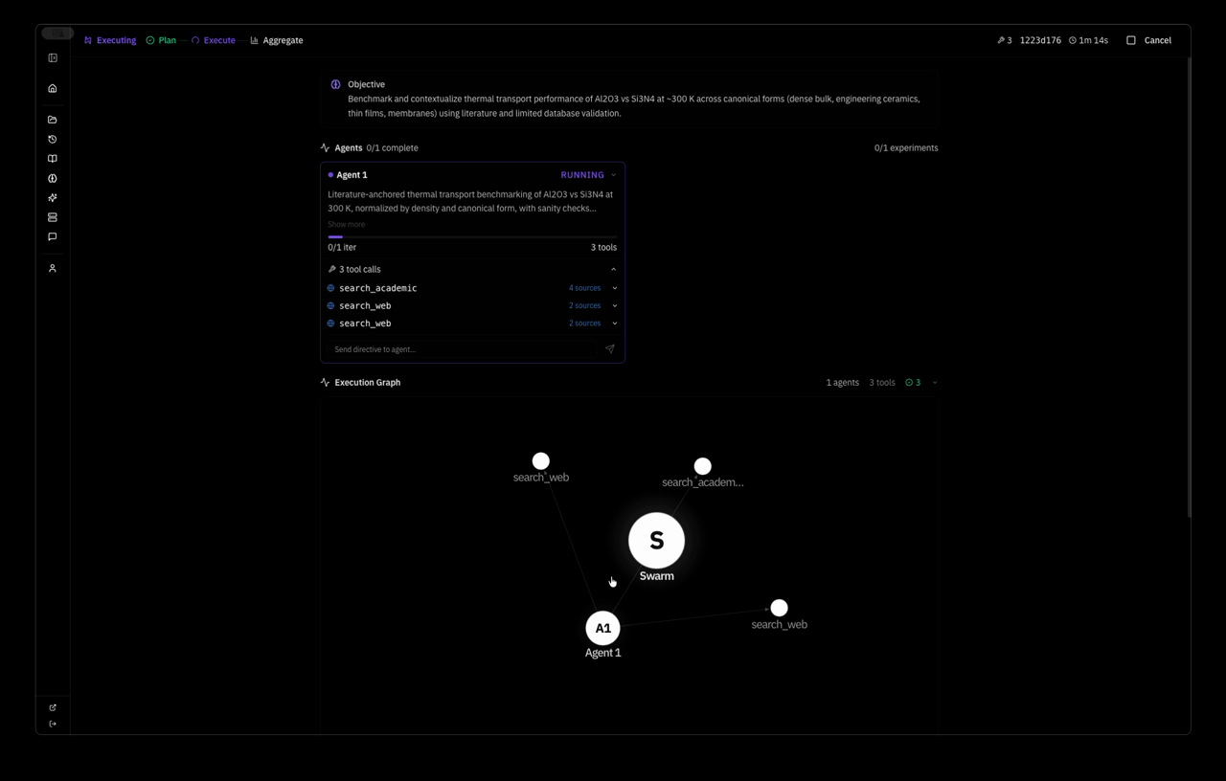Open the book library icon
This screenshot has height=781, width=1226.
click(53, 159)
